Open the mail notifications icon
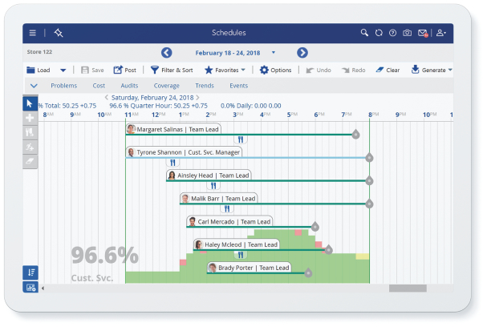 pos(423,33)
